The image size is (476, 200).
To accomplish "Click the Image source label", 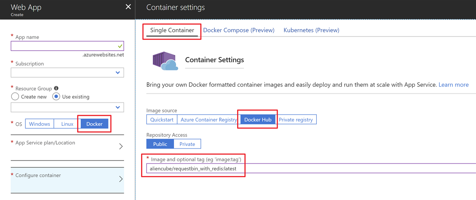I will click(x=161, y=111).
